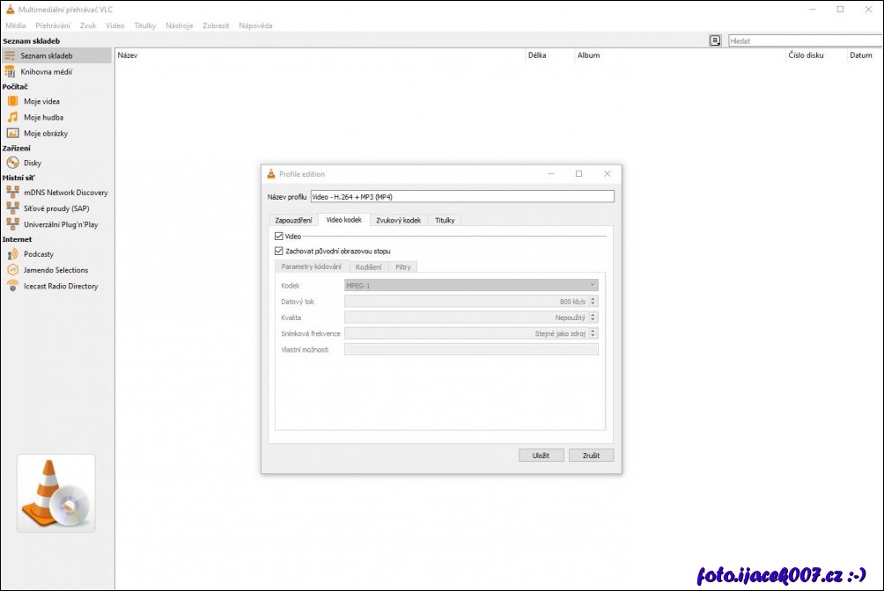Adjust Snímková frekvence spinner arrows
This screenshot has height=591, width=884.
(x=593, y=333)
